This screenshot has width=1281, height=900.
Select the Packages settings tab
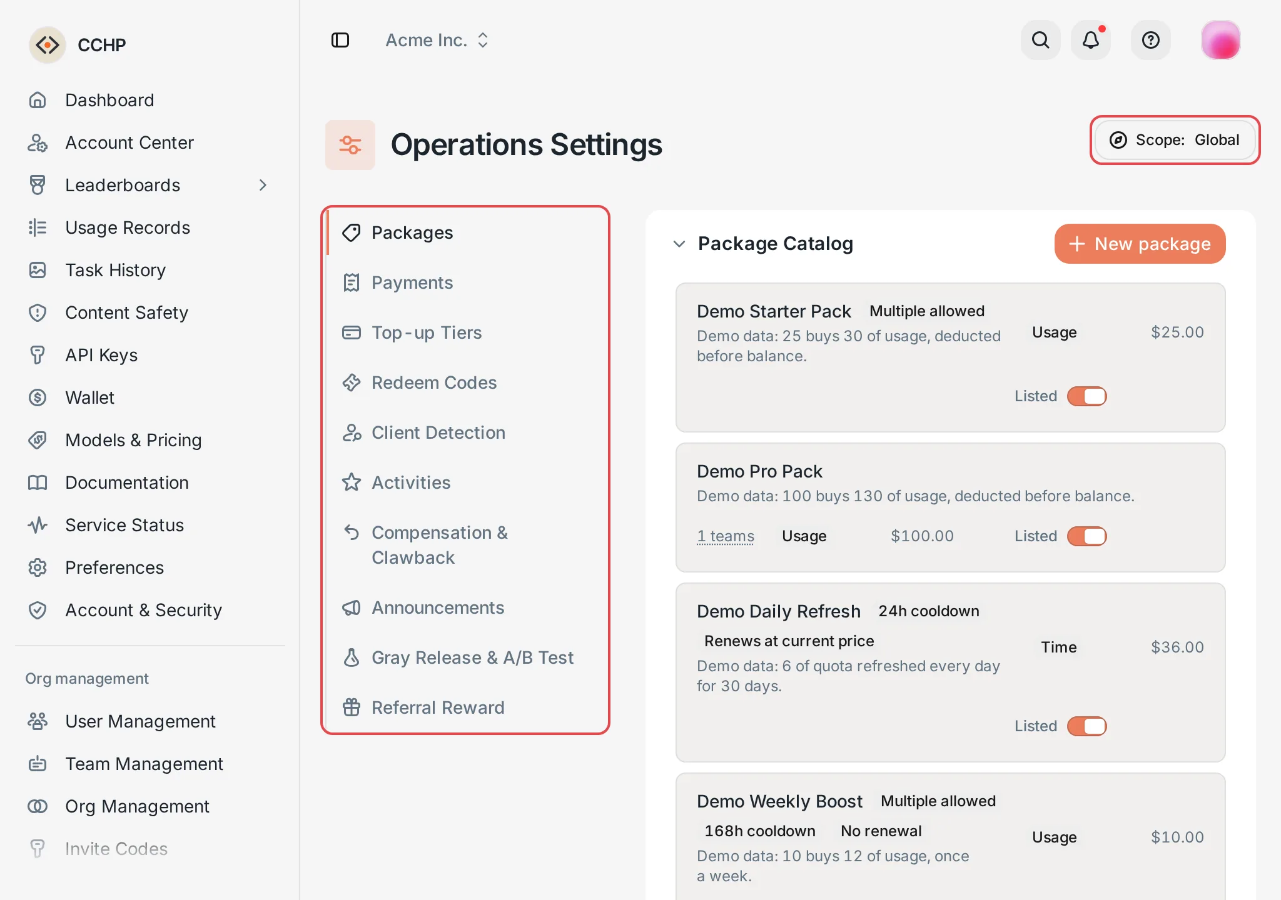click(x=466, y=232)
